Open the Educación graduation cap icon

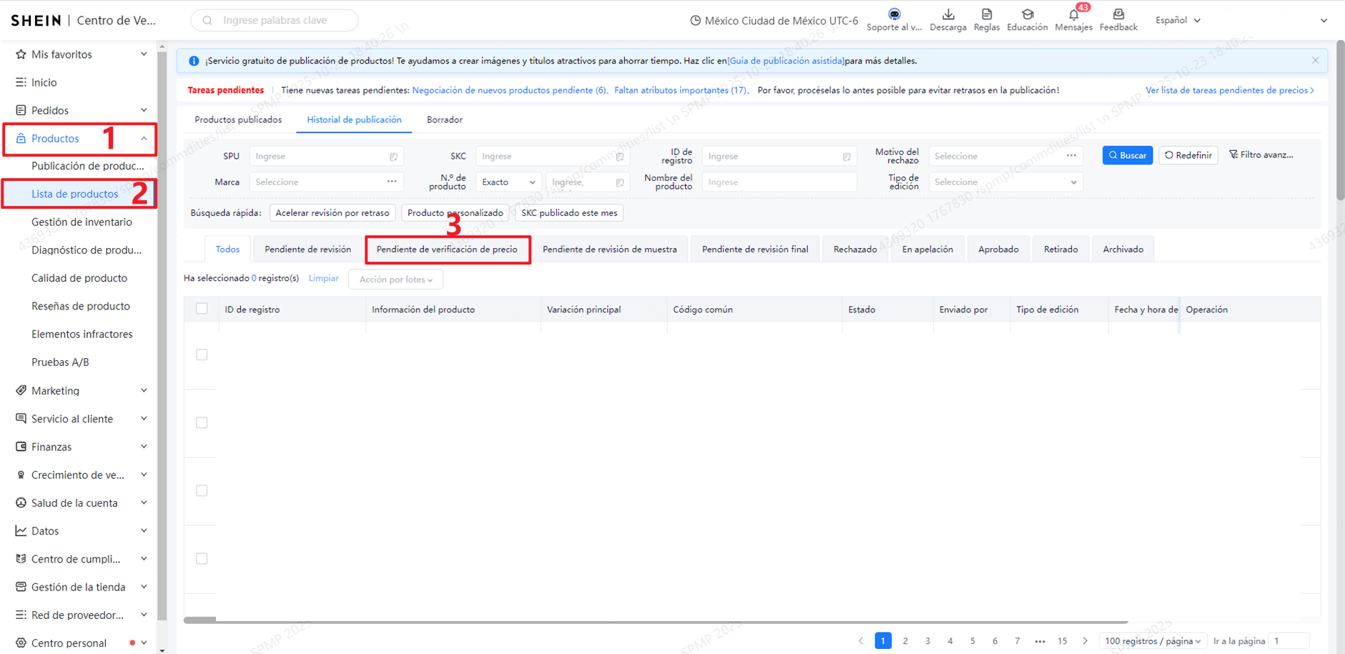point(1027,14)
